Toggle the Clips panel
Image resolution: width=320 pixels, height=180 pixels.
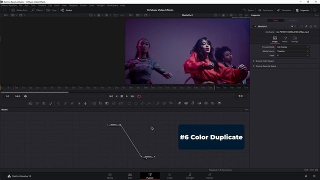[51, 10]
